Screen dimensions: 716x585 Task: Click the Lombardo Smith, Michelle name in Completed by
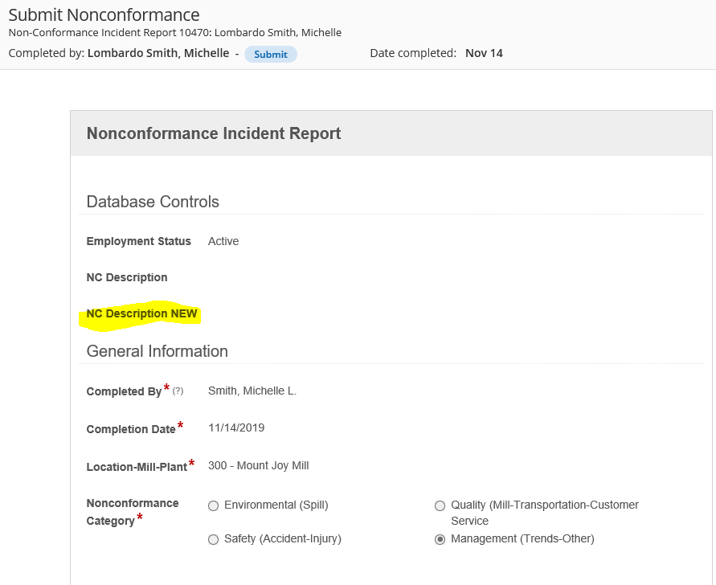(x=158, y=54)
